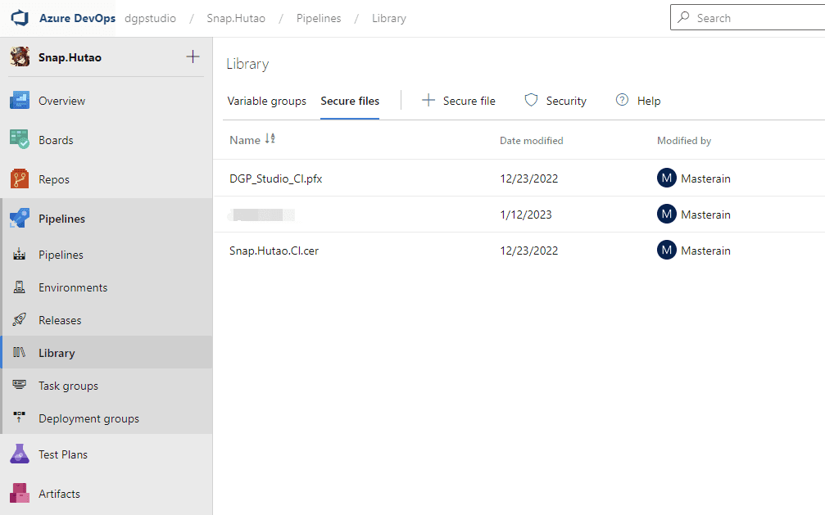This screenshot has height=515, width=825.
Task: Open Task groups in the sidebar
Action: coord(68,386)
